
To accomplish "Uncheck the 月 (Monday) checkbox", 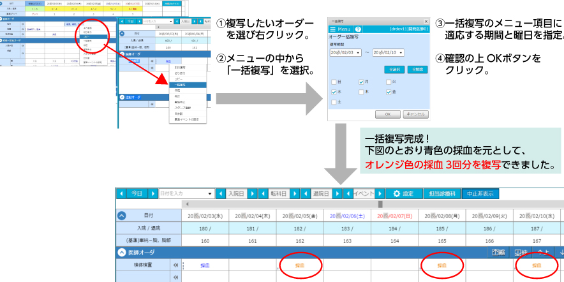I will (x=362, y=82).
